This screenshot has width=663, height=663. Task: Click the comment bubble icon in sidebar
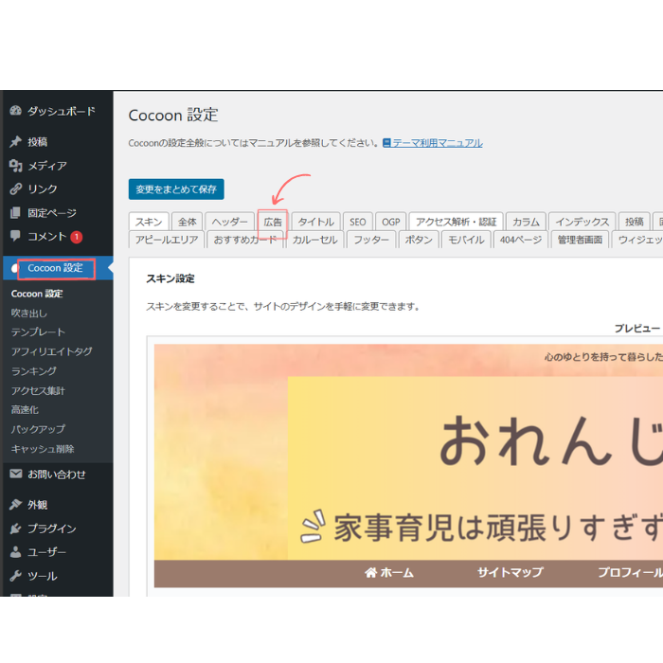15,237
